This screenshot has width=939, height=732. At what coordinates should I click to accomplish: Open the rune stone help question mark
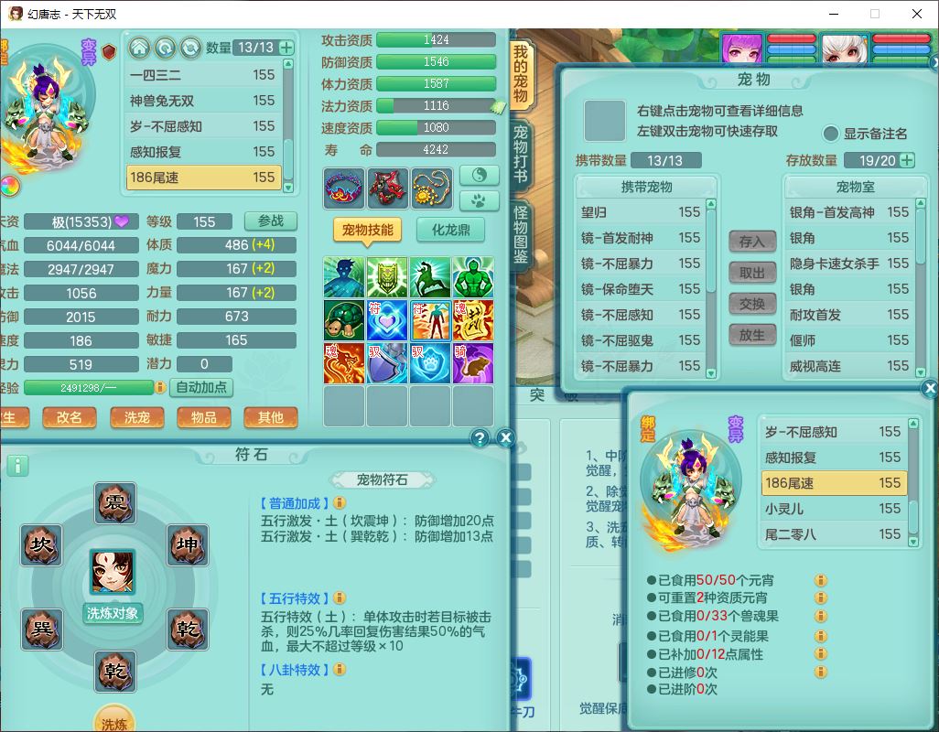tap(480, 438)
